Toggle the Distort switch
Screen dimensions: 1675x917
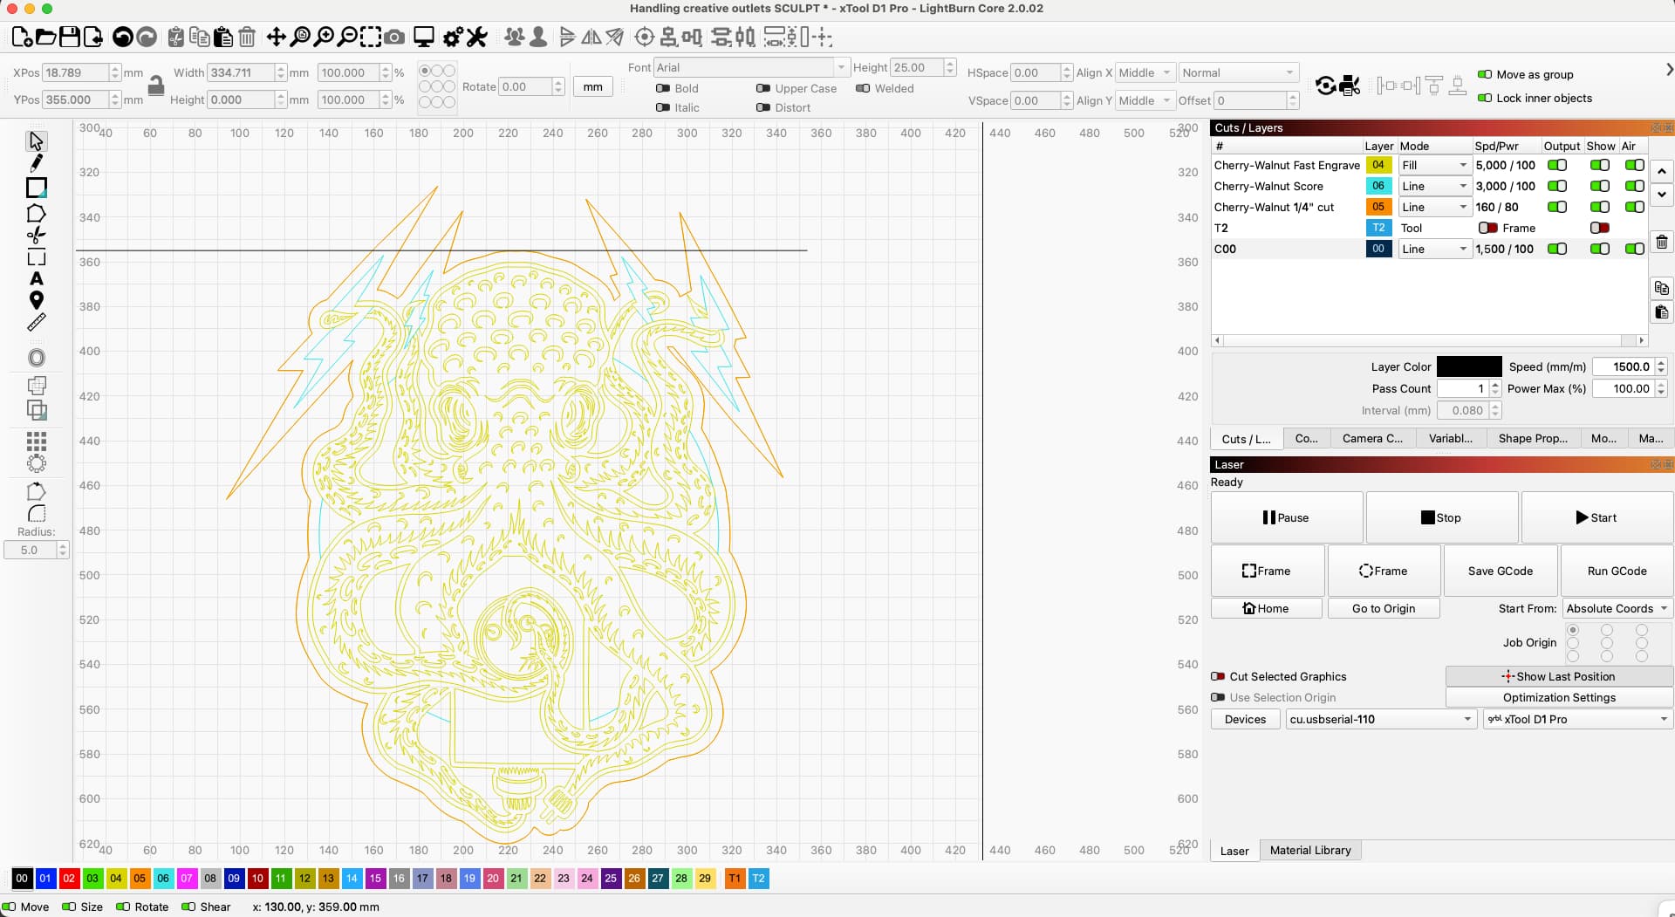click(x=763, y=107)
